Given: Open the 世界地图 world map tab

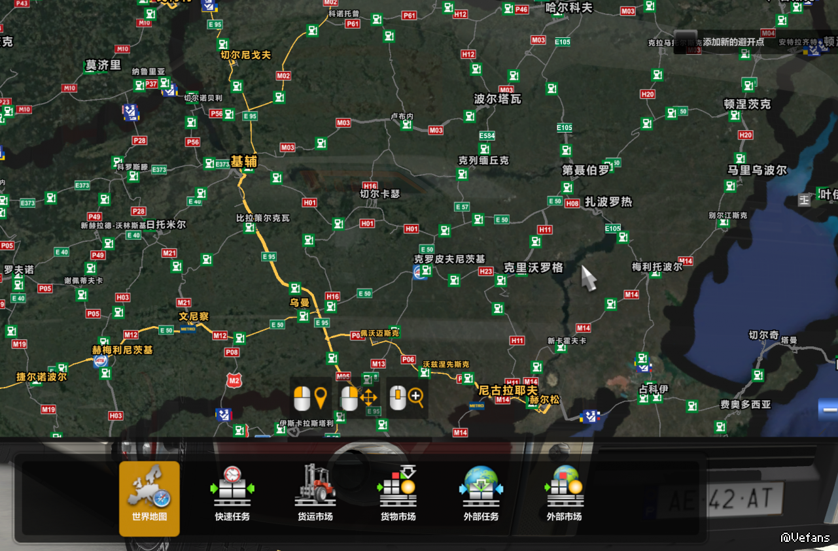Looking at the screenshot, I should tap(149, 499).
